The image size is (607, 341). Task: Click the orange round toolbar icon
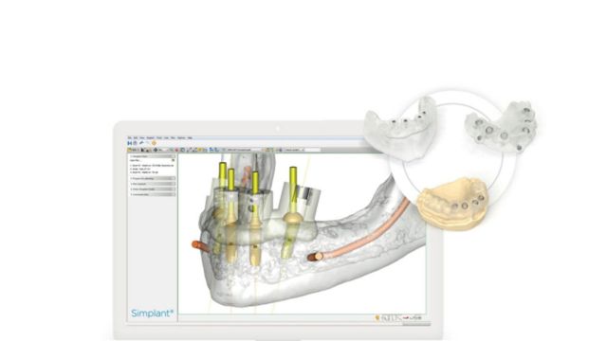click(x=154, y=143)
